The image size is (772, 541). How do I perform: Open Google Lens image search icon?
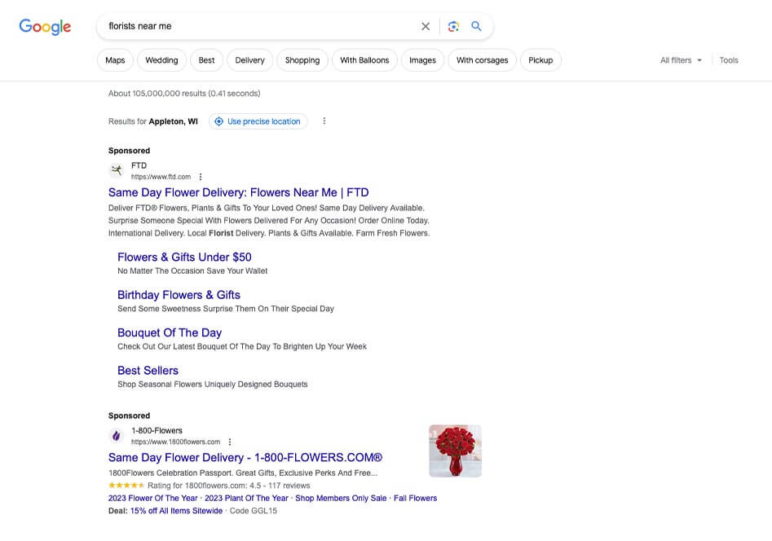pos(453,26)
